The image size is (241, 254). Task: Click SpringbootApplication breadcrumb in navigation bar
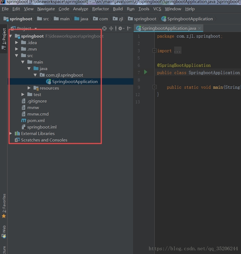[x=187, y=19]
